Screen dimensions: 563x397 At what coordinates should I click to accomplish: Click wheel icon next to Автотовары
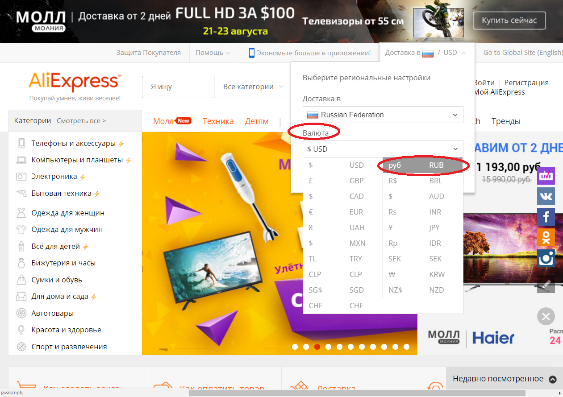tap(21, 313)
